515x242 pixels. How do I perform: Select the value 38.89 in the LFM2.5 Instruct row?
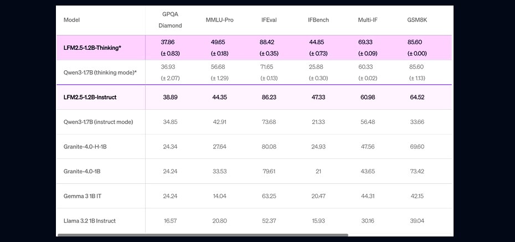click(x=170, y=97)
